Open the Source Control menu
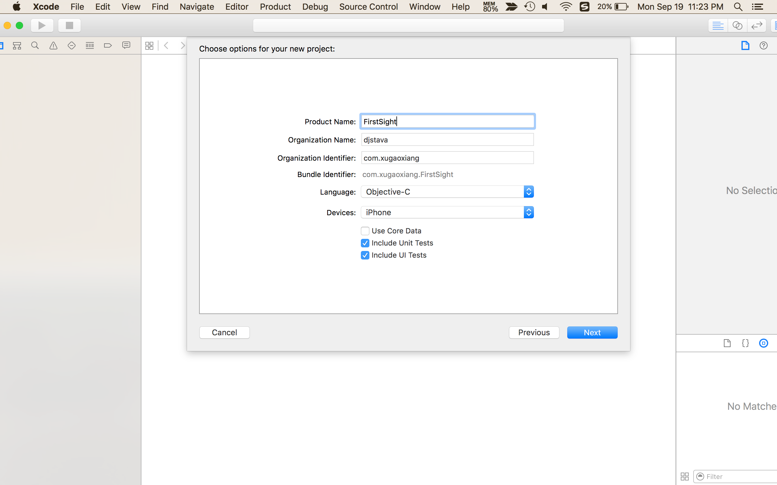Image resolution: width=777 pixels, height=485 pixels. click(x=368, y=7)
